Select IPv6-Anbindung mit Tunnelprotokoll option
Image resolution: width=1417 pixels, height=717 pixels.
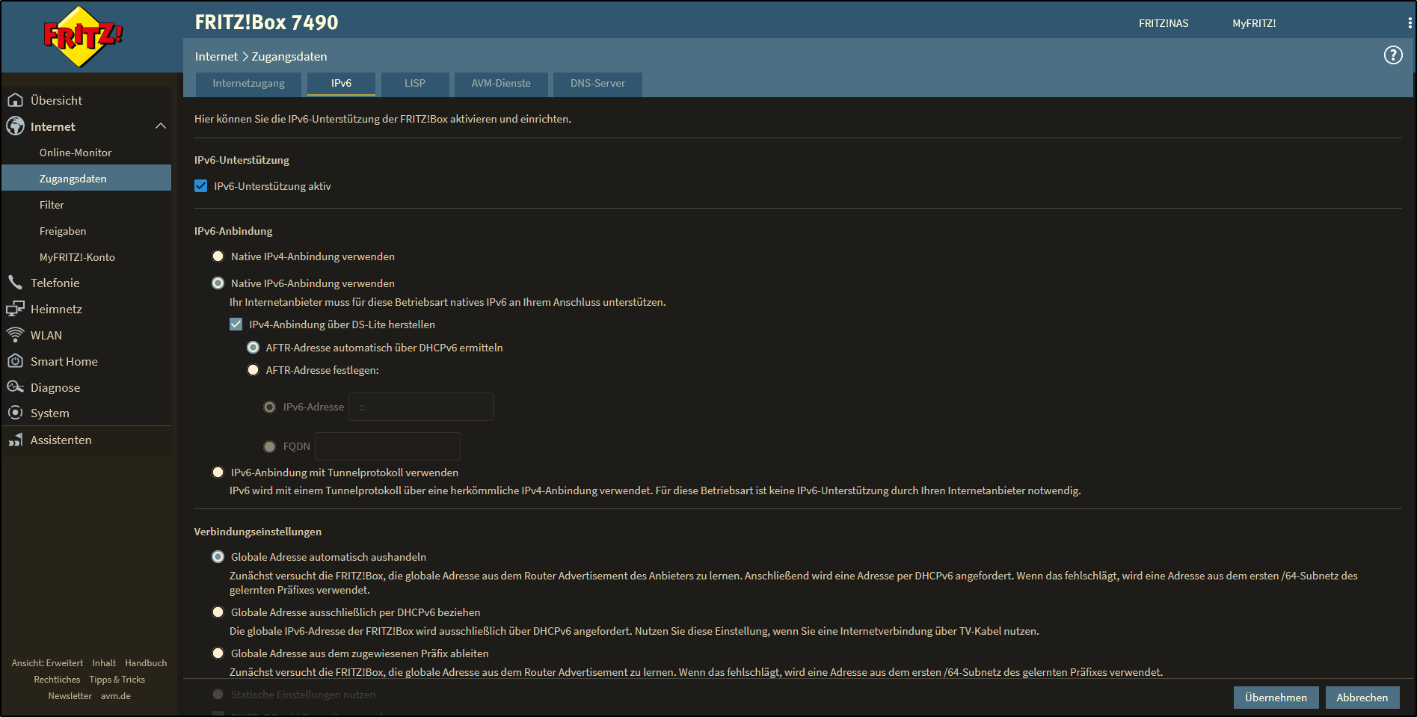218,473
